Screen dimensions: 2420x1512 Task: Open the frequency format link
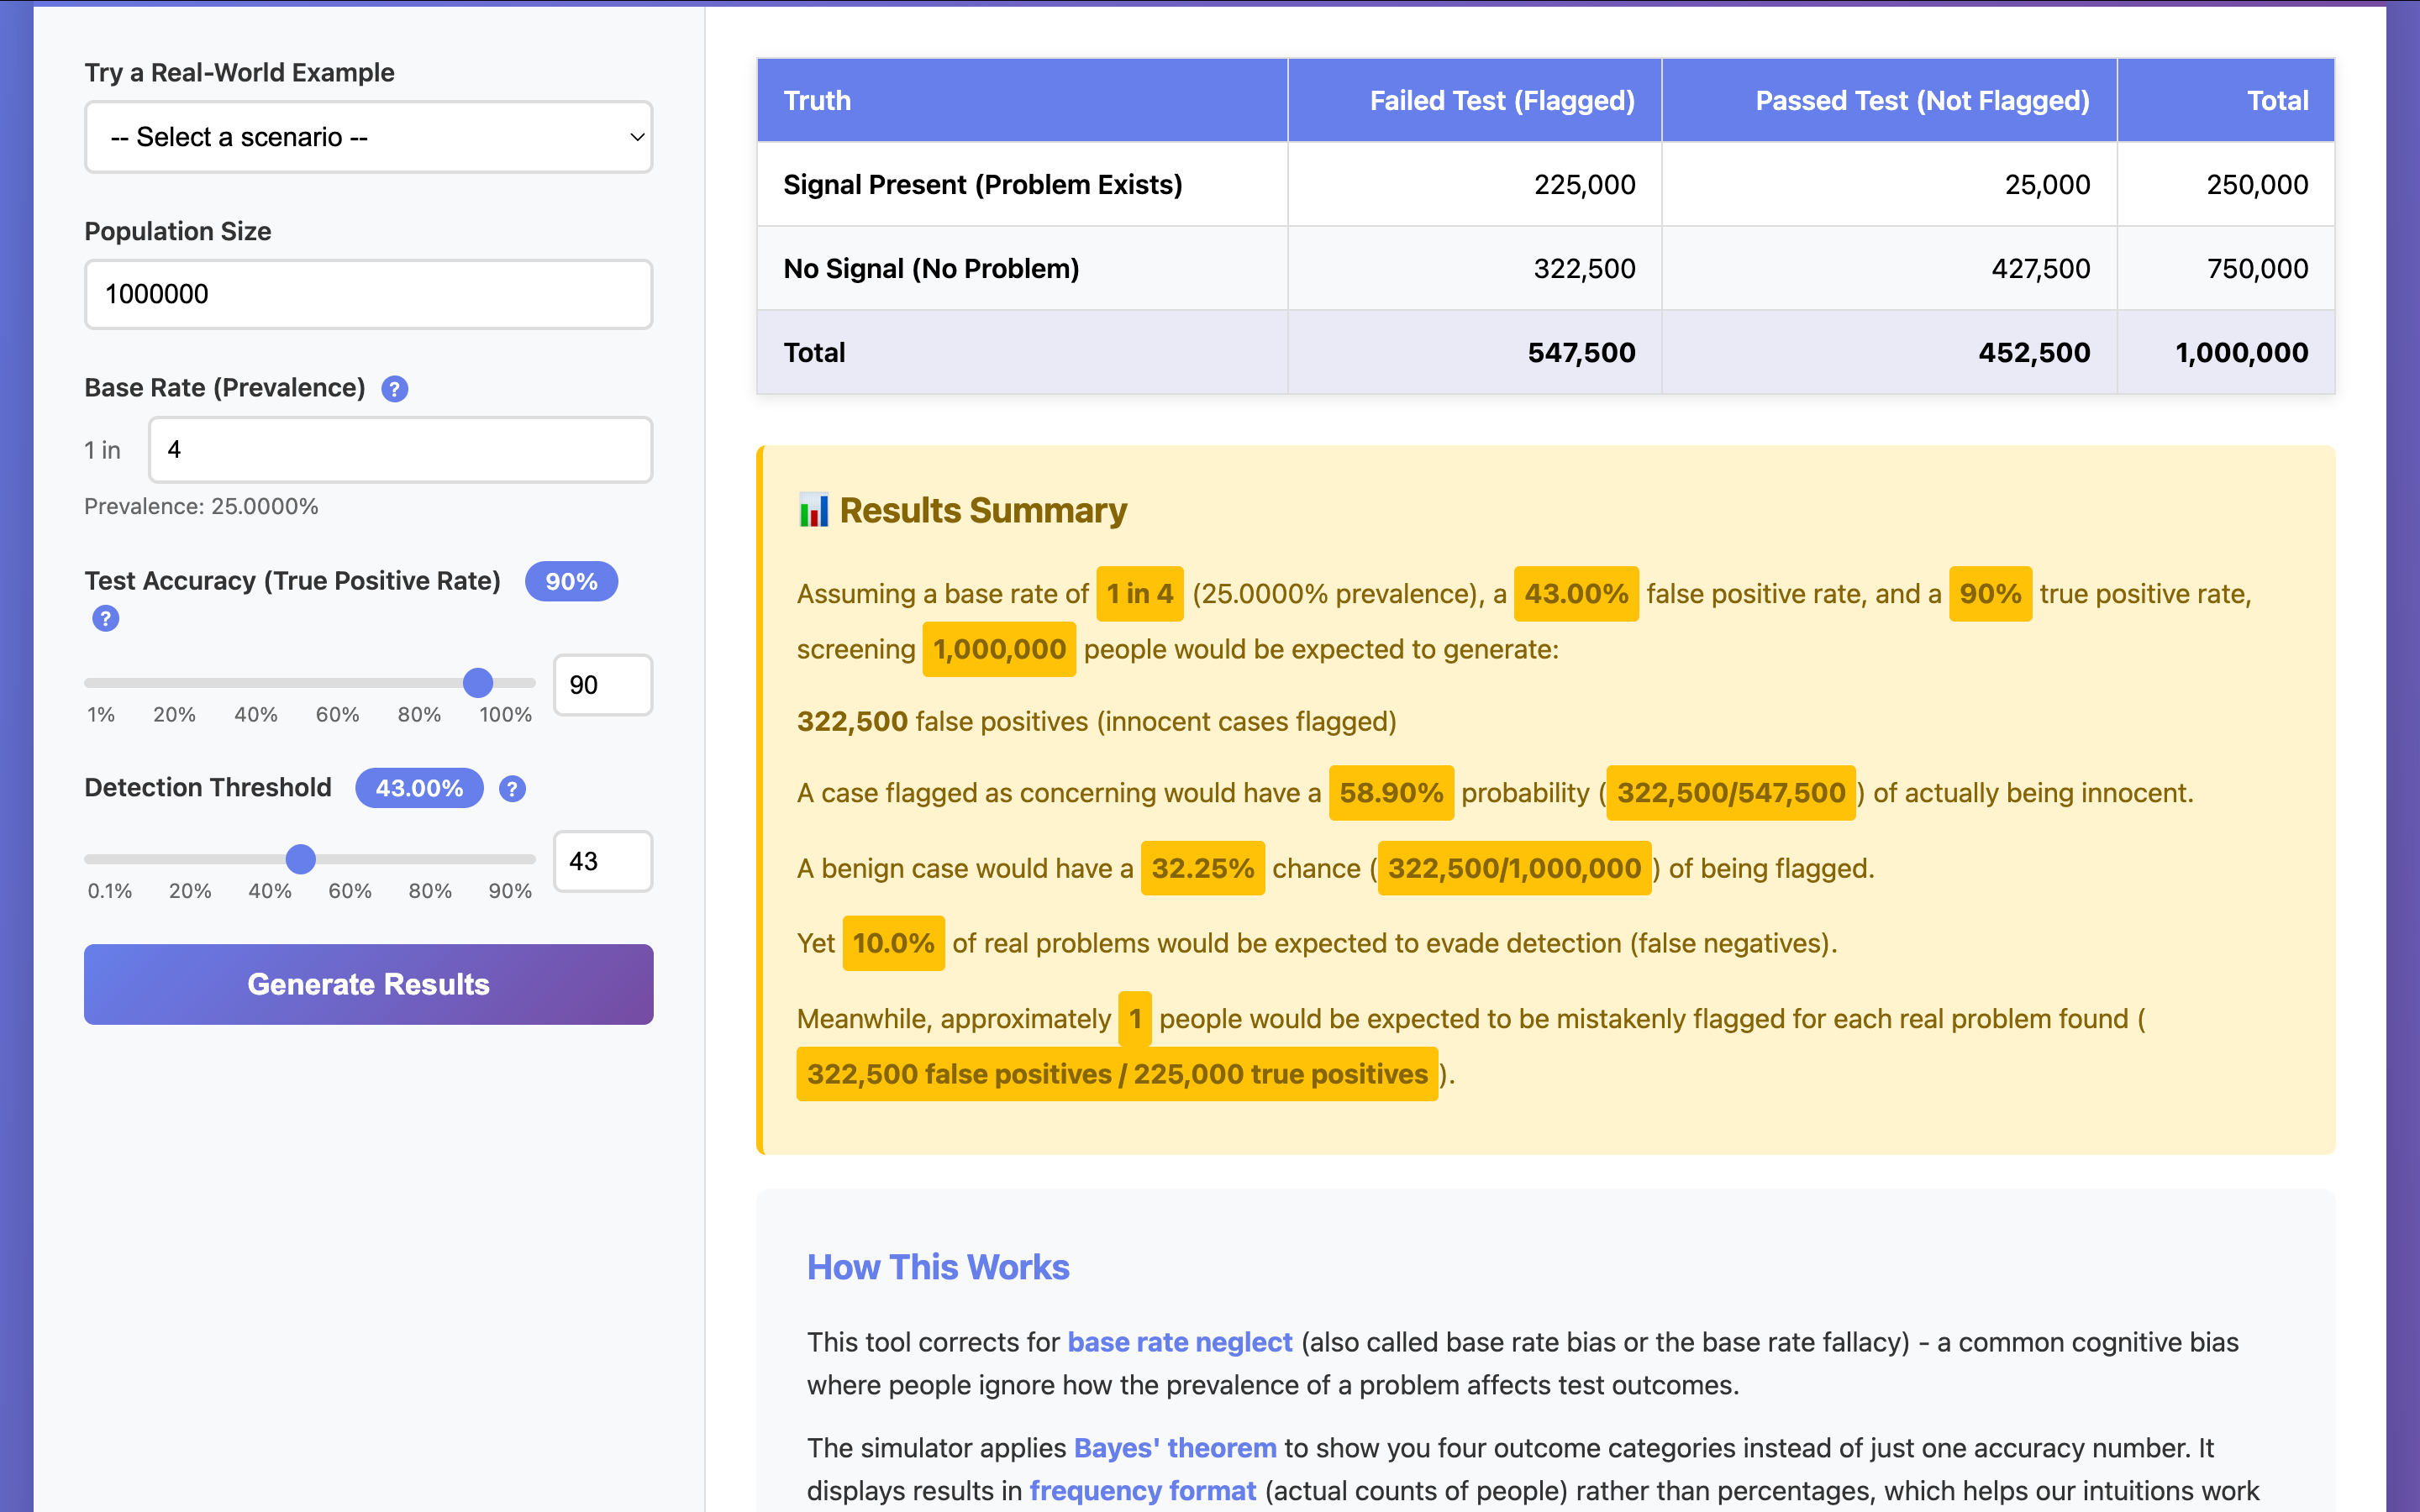tap(1142, 1491)
